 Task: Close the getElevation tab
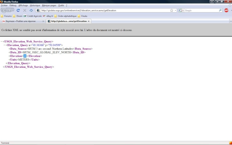tap(89, 21)
